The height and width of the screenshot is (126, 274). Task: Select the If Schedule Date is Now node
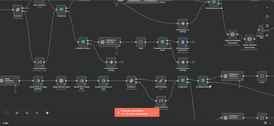214,3
